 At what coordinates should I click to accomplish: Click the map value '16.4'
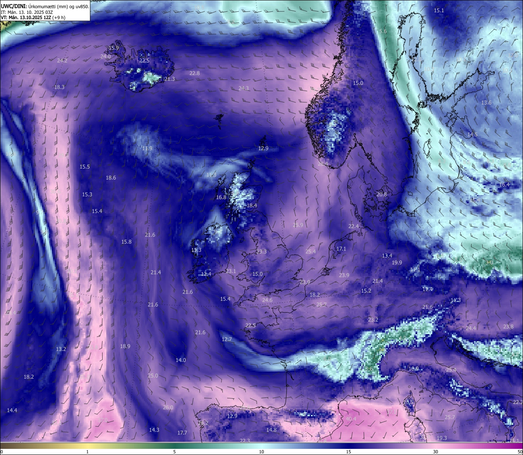(504, 184)
